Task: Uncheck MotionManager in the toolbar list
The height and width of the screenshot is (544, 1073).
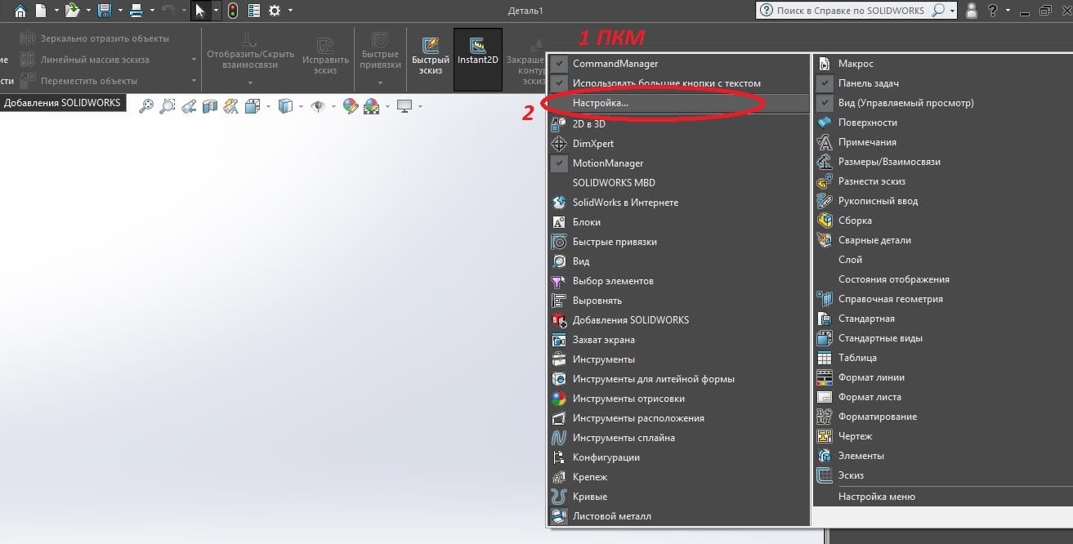Action: point(680,163)
